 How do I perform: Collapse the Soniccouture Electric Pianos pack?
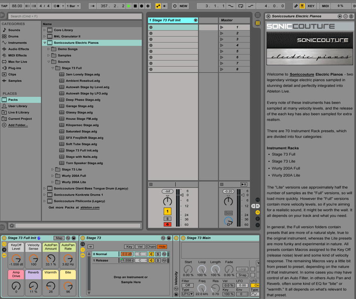44,42
